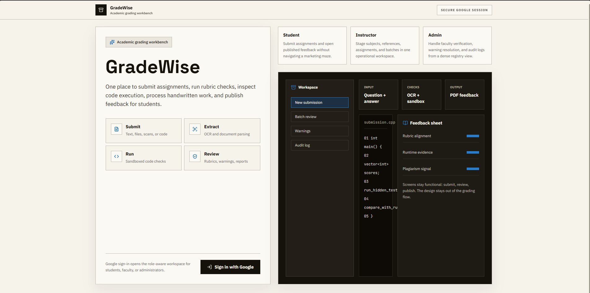Open the Run sandboxed code checks card
Viewport: 590px width, 293px height.
point(143,158)
